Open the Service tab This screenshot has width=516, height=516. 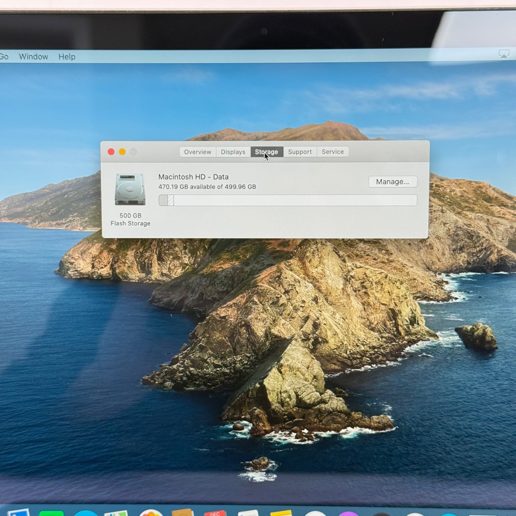coord(332,152)
